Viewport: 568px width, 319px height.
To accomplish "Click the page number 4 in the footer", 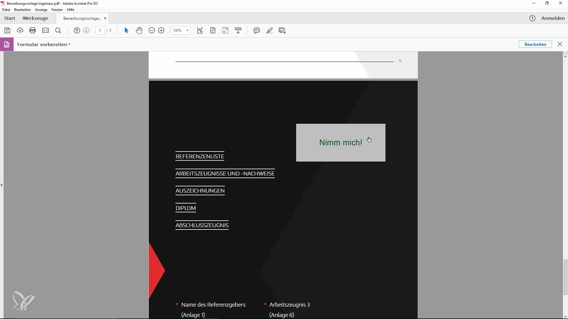I will 400,61.
